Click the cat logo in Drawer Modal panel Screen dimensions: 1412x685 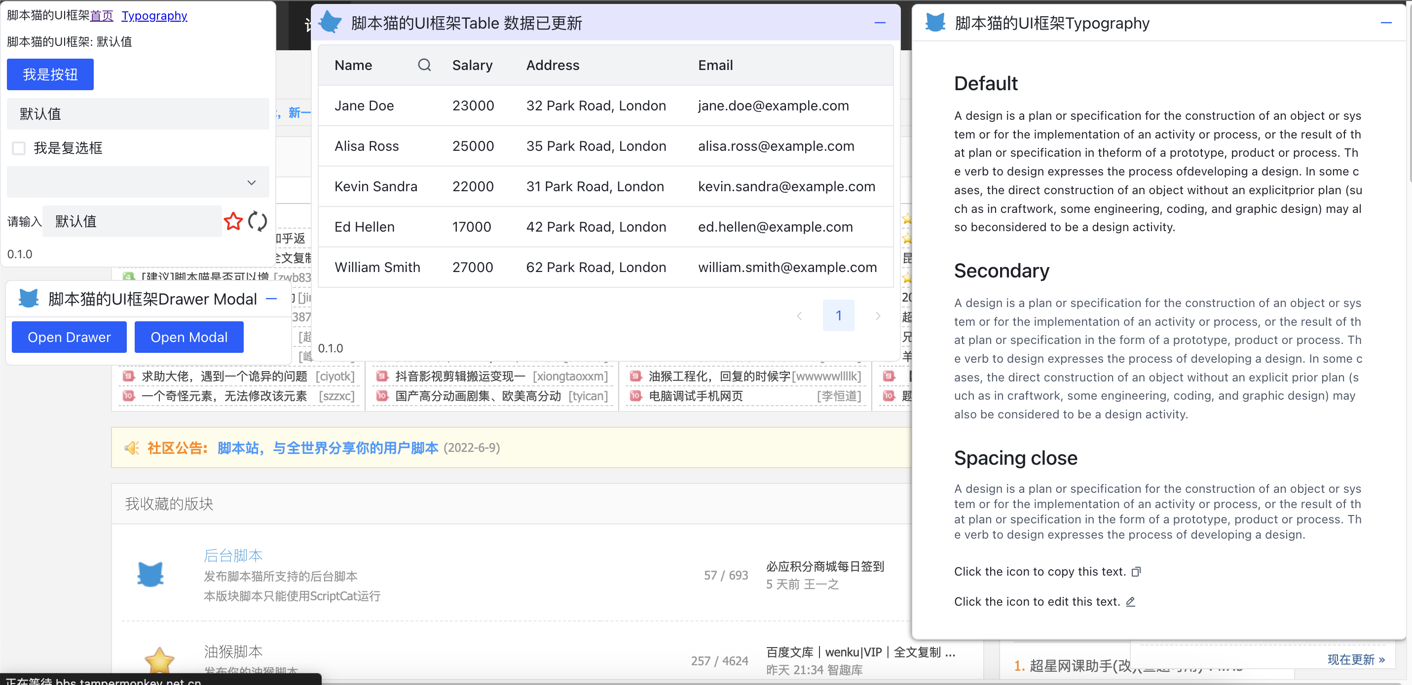(29, 299)
